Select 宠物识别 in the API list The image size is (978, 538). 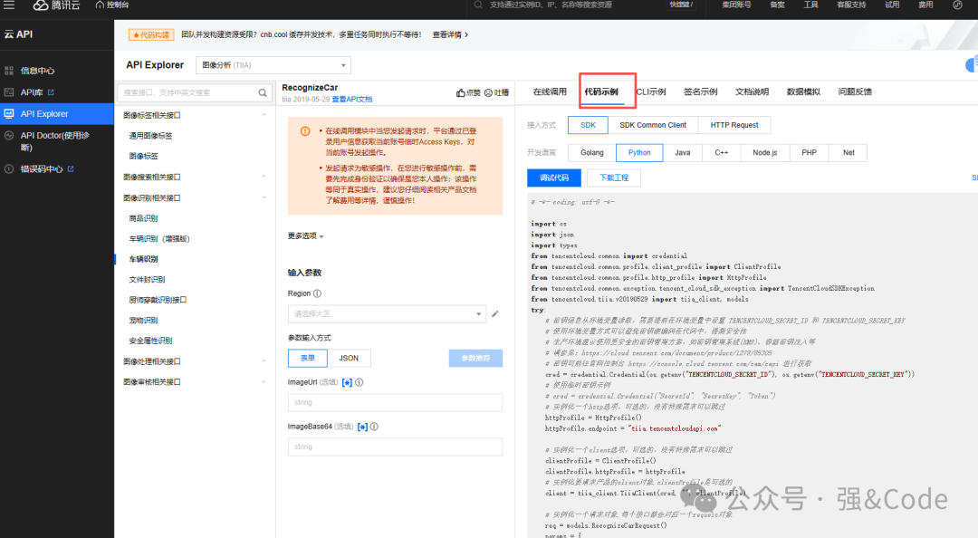click(x=143, y=321)
